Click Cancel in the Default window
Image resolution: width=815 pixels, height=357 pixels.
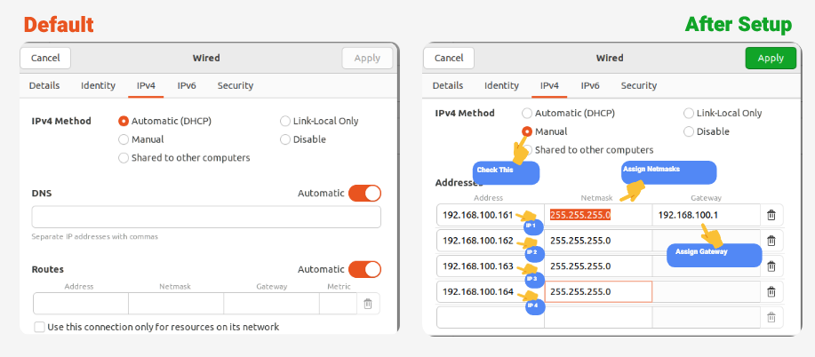click(44, 58)
